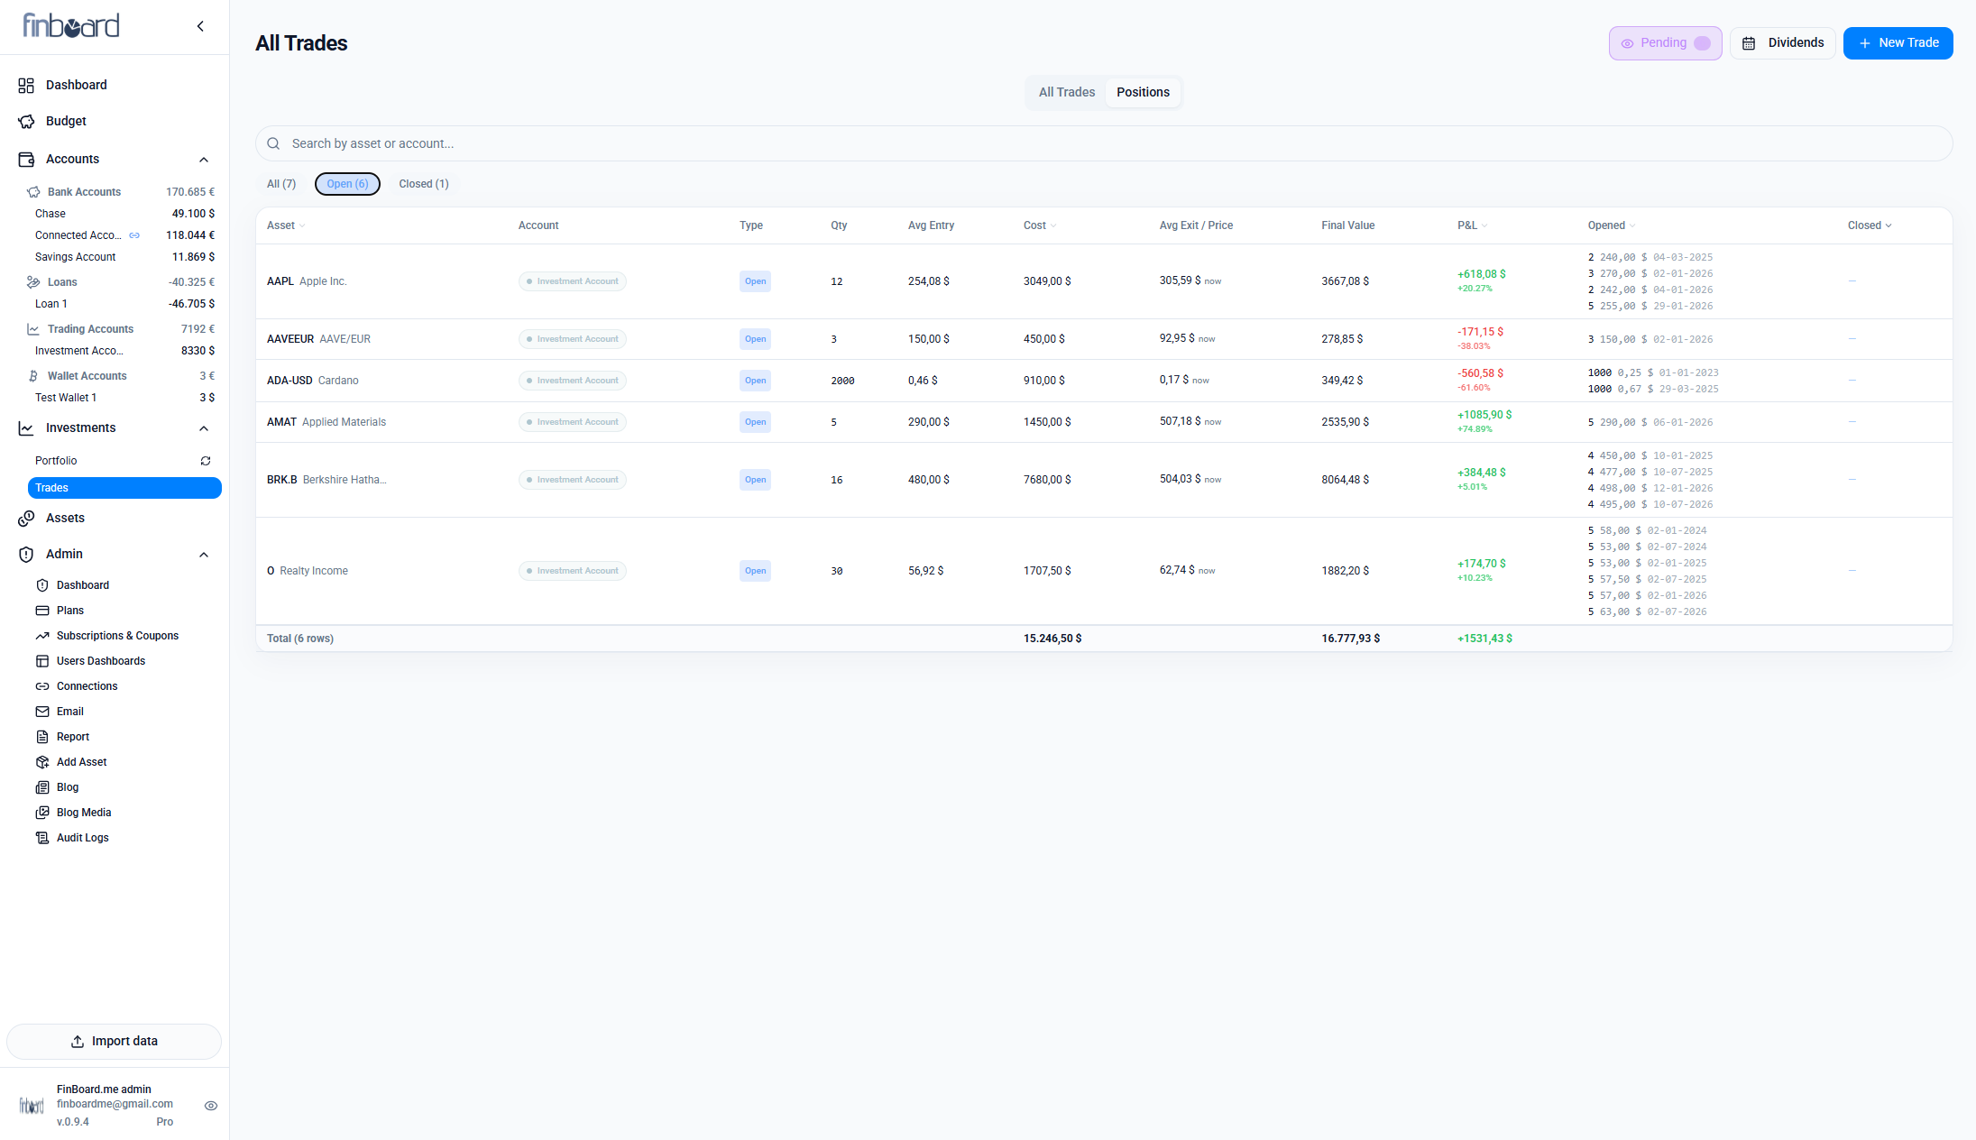Open Portfolio in the sidebar
This screenshot has height=1140, width=1976.
56,461
